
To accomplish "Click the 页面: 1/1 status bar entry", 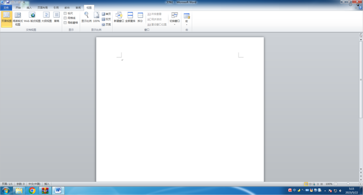I will click(x=7, y=184).
